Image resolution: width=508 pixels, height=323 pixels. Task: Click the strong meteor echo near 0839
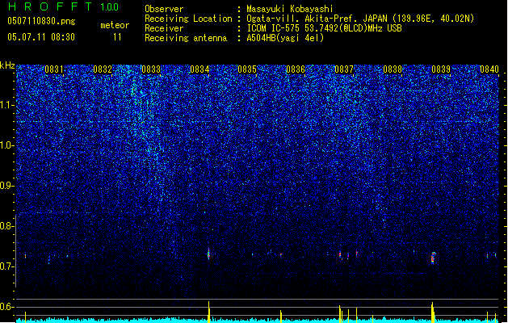point(433,258)
